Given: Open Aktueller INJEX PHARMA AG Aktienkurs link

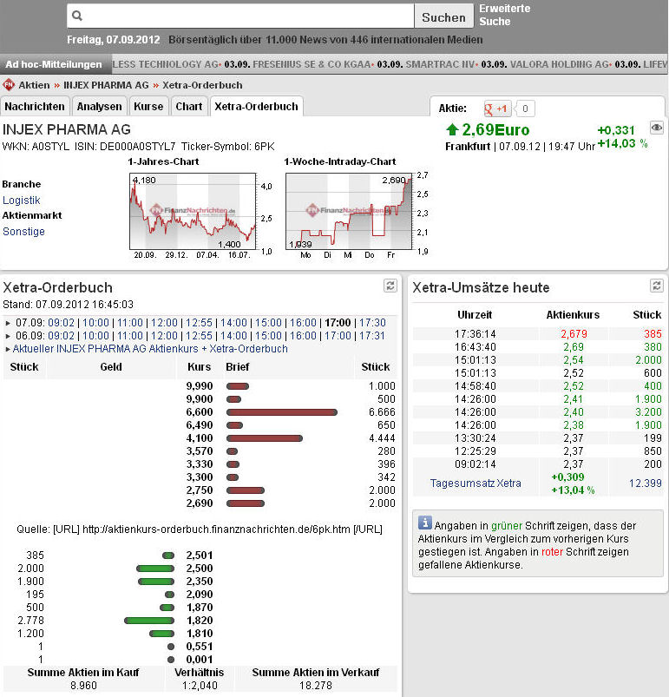Looking at the screenshot, I should pyautogui.click(x=150, y=349).
